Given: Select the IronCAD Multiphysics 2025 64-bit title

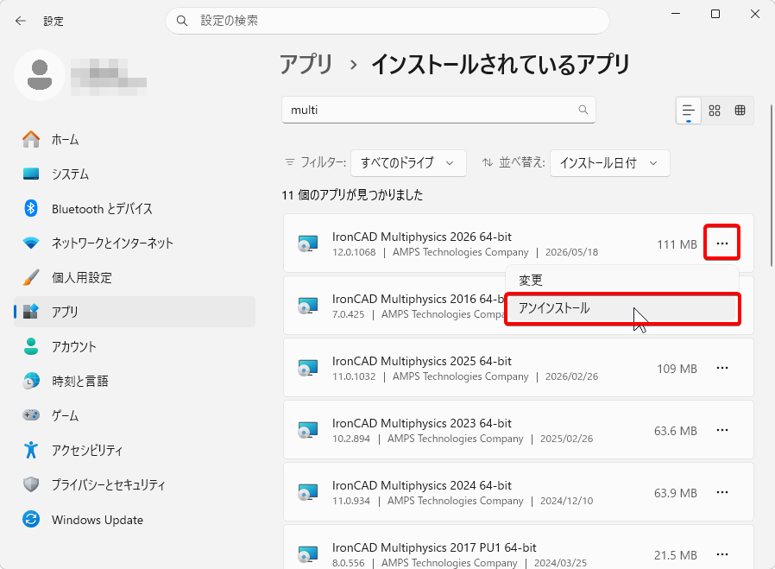Looking at the screenshot, I should pos(422,362).
